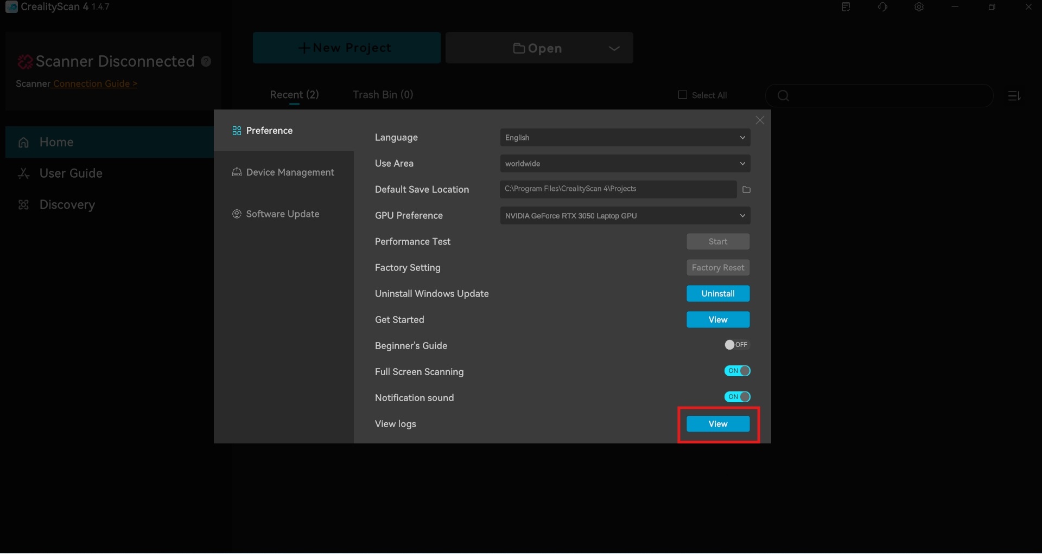Turn off the Notification sound toggle
This screenshot has height=554, width=1042.
(737, 397)
